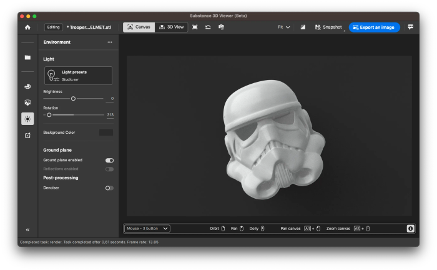Click the Dolly mouse hint
The width and height of the screenshot is (437, 270).
[x=257, y=229]
